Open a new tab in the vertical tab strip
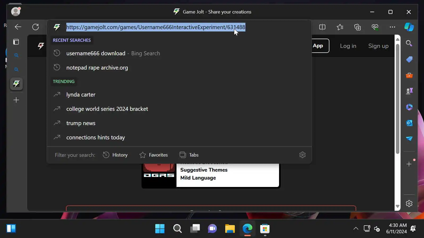 pos(16,100)
